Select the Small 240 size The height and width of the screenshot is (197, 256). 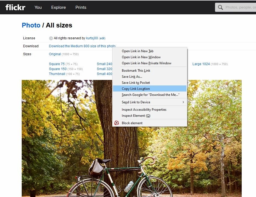click(104, 64)
